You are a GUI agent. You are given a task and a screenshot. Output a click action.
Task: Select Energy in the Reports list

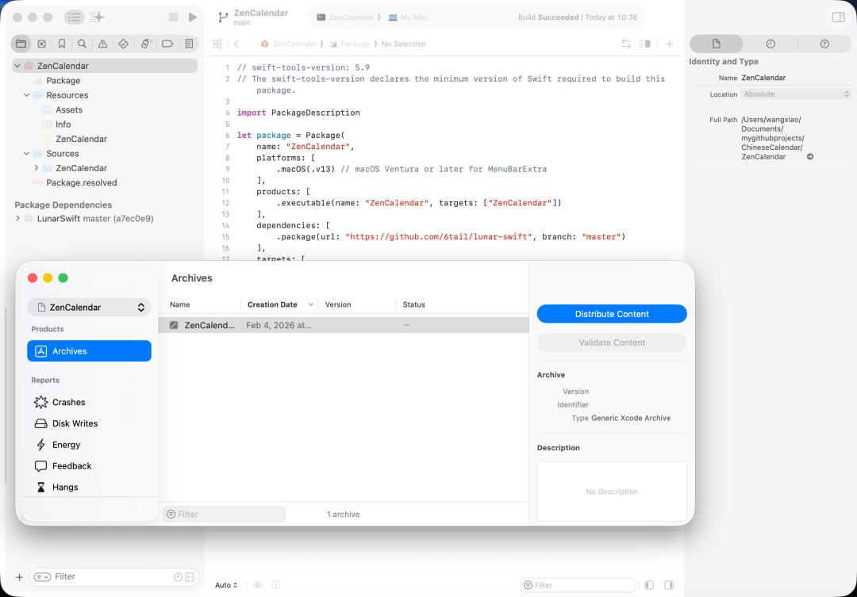(66, 445)
